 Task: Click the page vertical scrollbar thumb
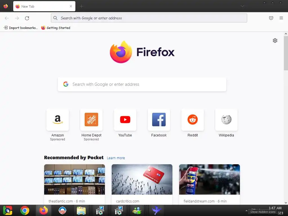[x=286, y=53]
